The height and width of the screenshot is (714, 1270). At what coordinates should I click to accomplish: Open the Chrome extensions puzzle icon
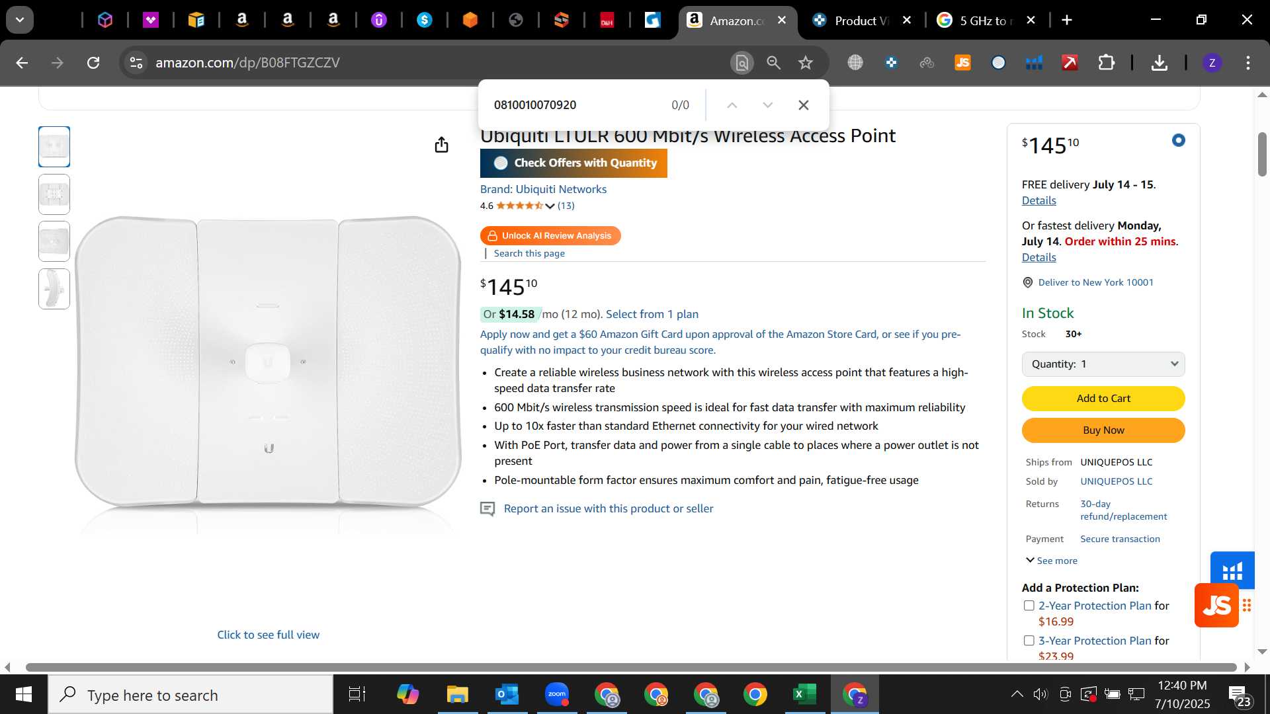[x=1106, y=63]
